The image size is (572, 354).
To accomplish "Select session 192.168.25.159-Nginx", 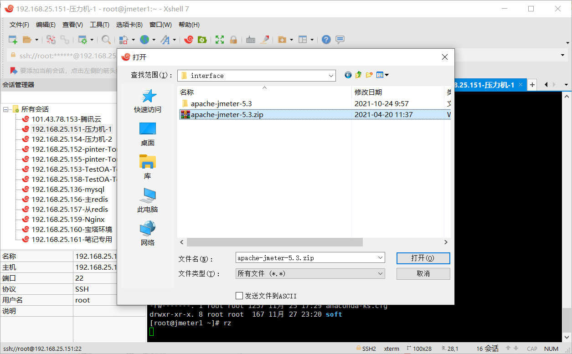I will [x=68, y=220].
